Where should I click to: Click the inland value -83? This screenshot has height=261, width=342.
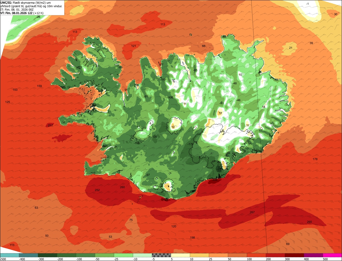click(x=195, y=70)
